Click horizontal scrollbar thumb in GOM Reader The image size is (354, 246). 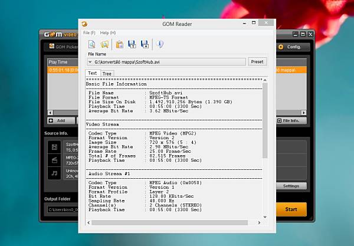pos(169,223)
